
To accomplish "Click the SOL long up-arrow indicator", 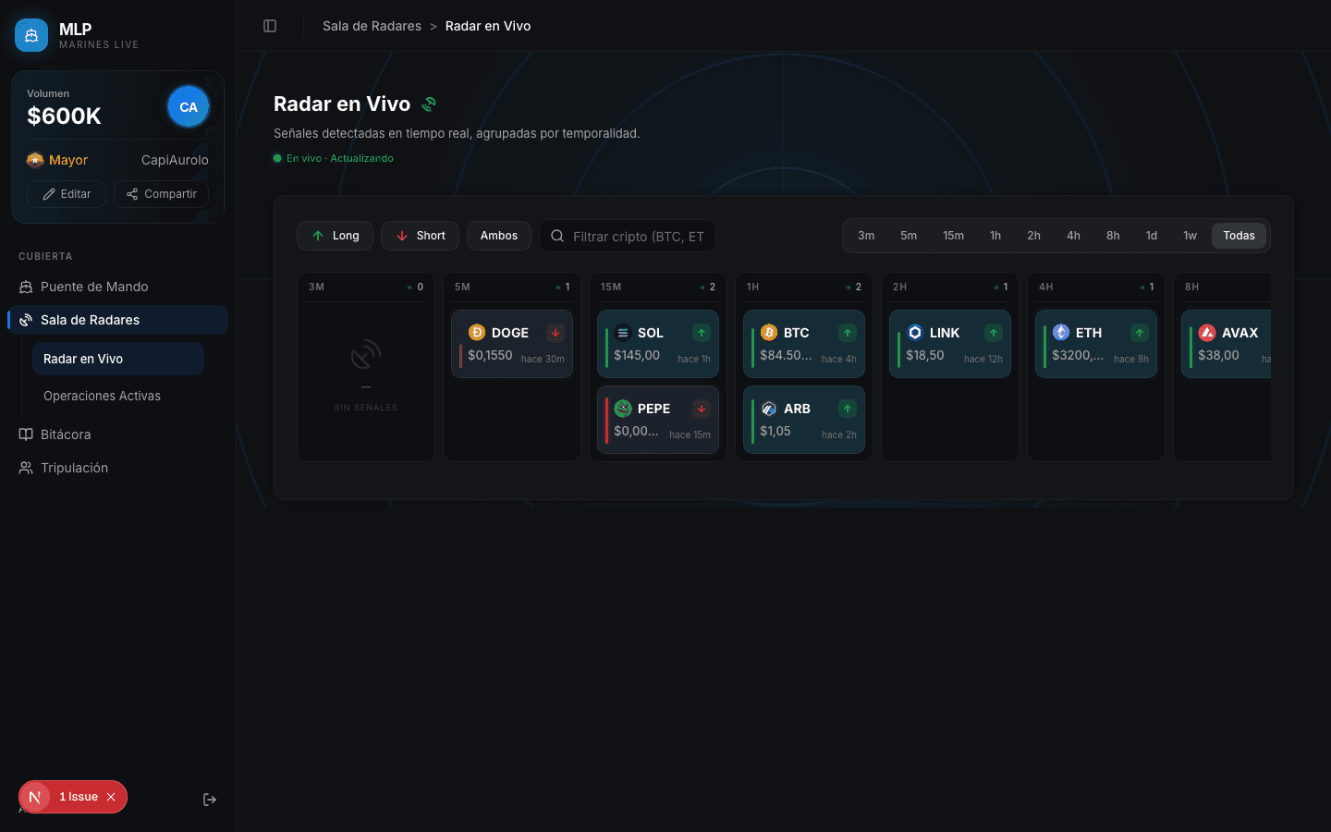I will [702, 333].
